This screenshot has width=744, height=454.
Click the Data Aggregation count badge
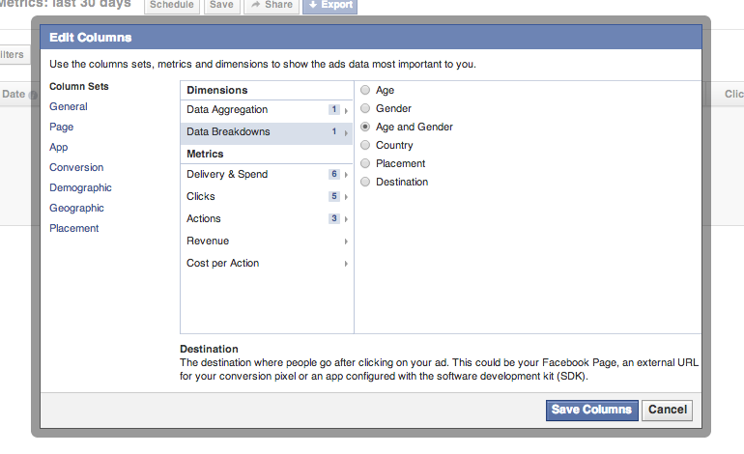[x=334, y=109]
